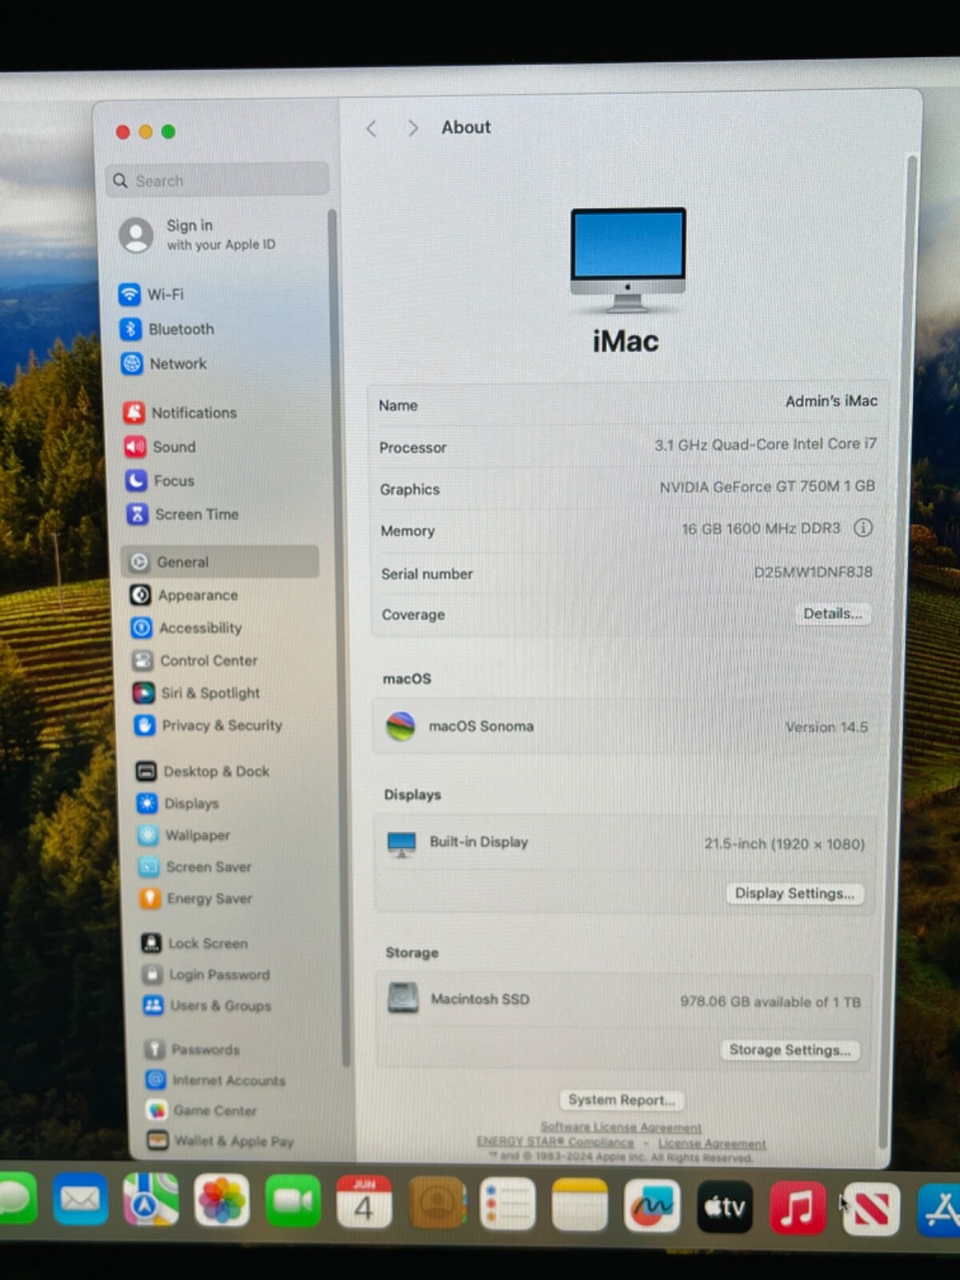960x1280 pixels.
Task: Open Users & Groups settings
Action: coord(208,1006)
